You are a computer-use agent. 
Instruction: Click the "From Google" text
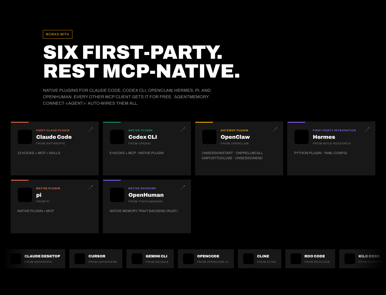tap(157, 262)
